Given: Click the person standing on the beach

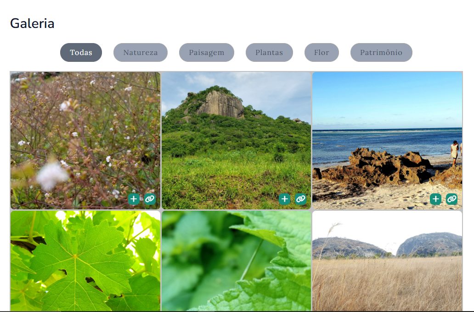Looking at the screenshot, I should (x=454, y=152).
